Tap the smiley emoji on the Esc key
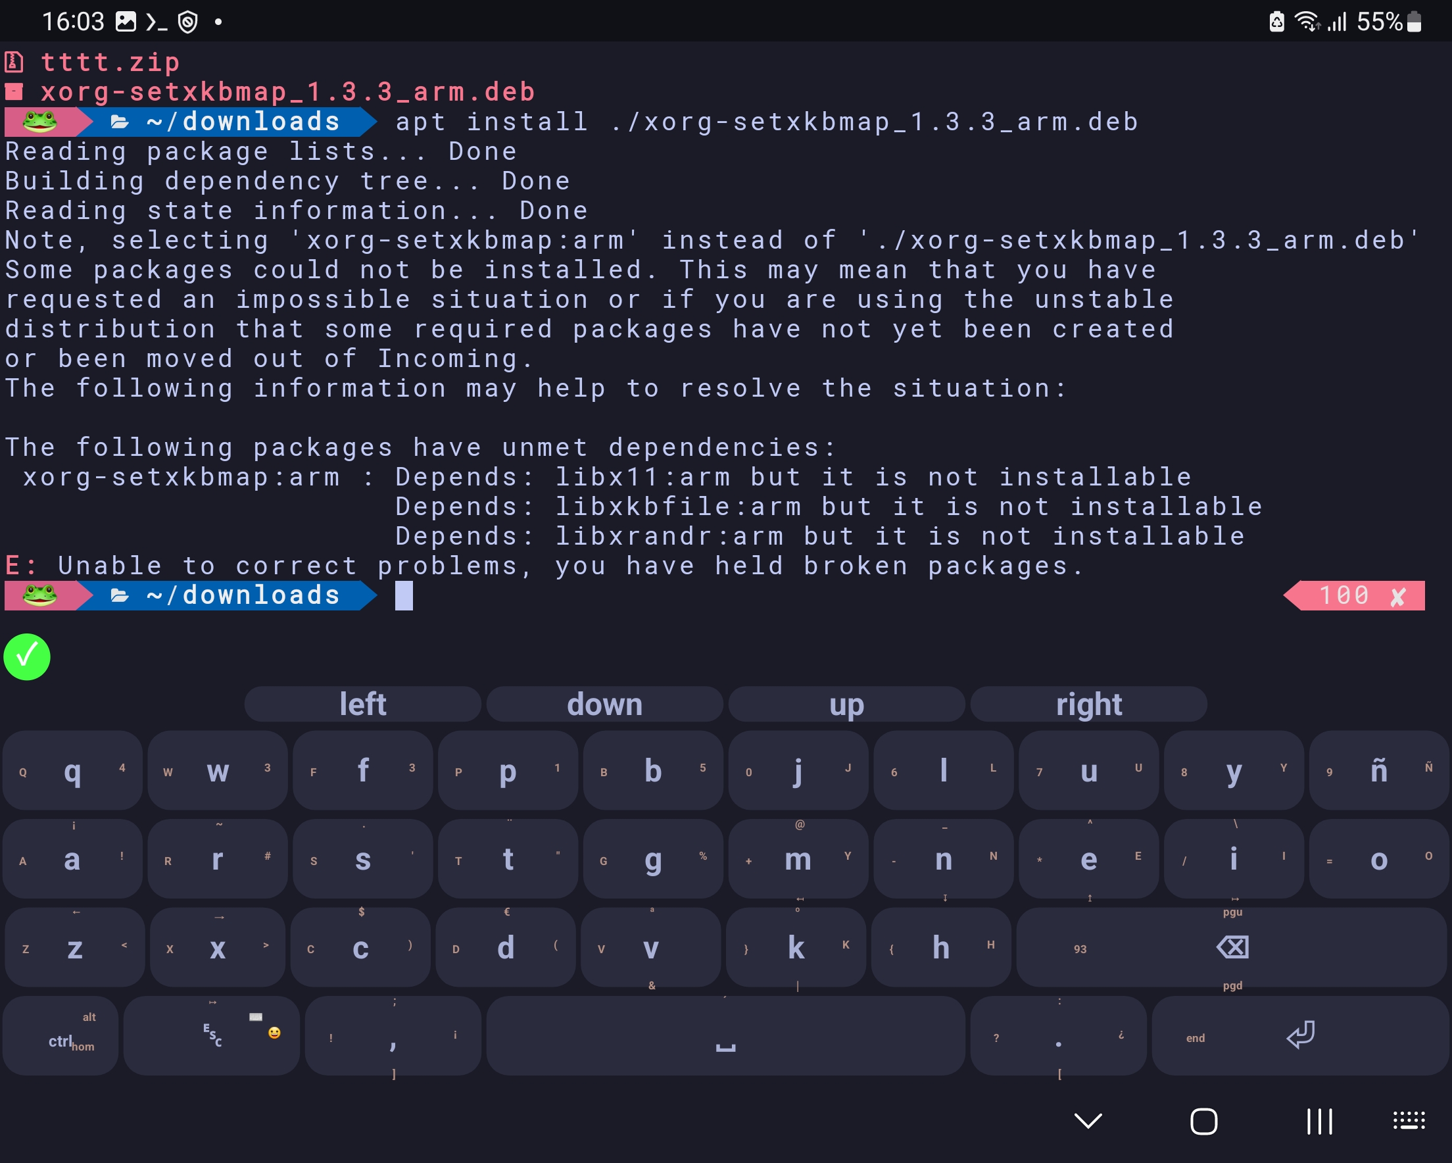This screenshot has width=1452, height=1163. 274,1032
